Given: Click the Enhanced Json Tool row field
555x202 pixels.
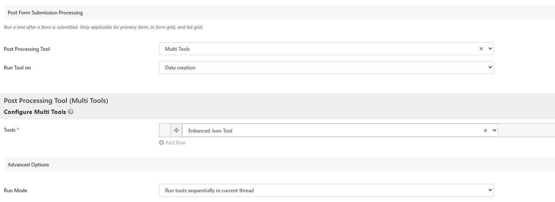Looking at the screenshot, I should click(x=340, y=130).
